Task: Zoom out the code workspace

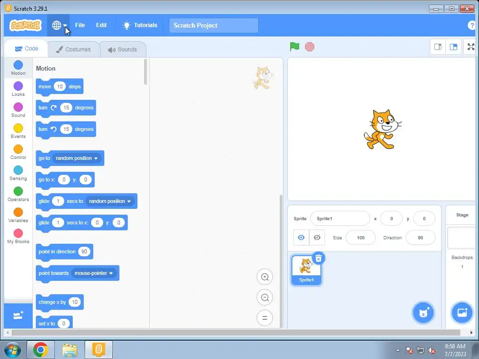Action: pos(265,297)
